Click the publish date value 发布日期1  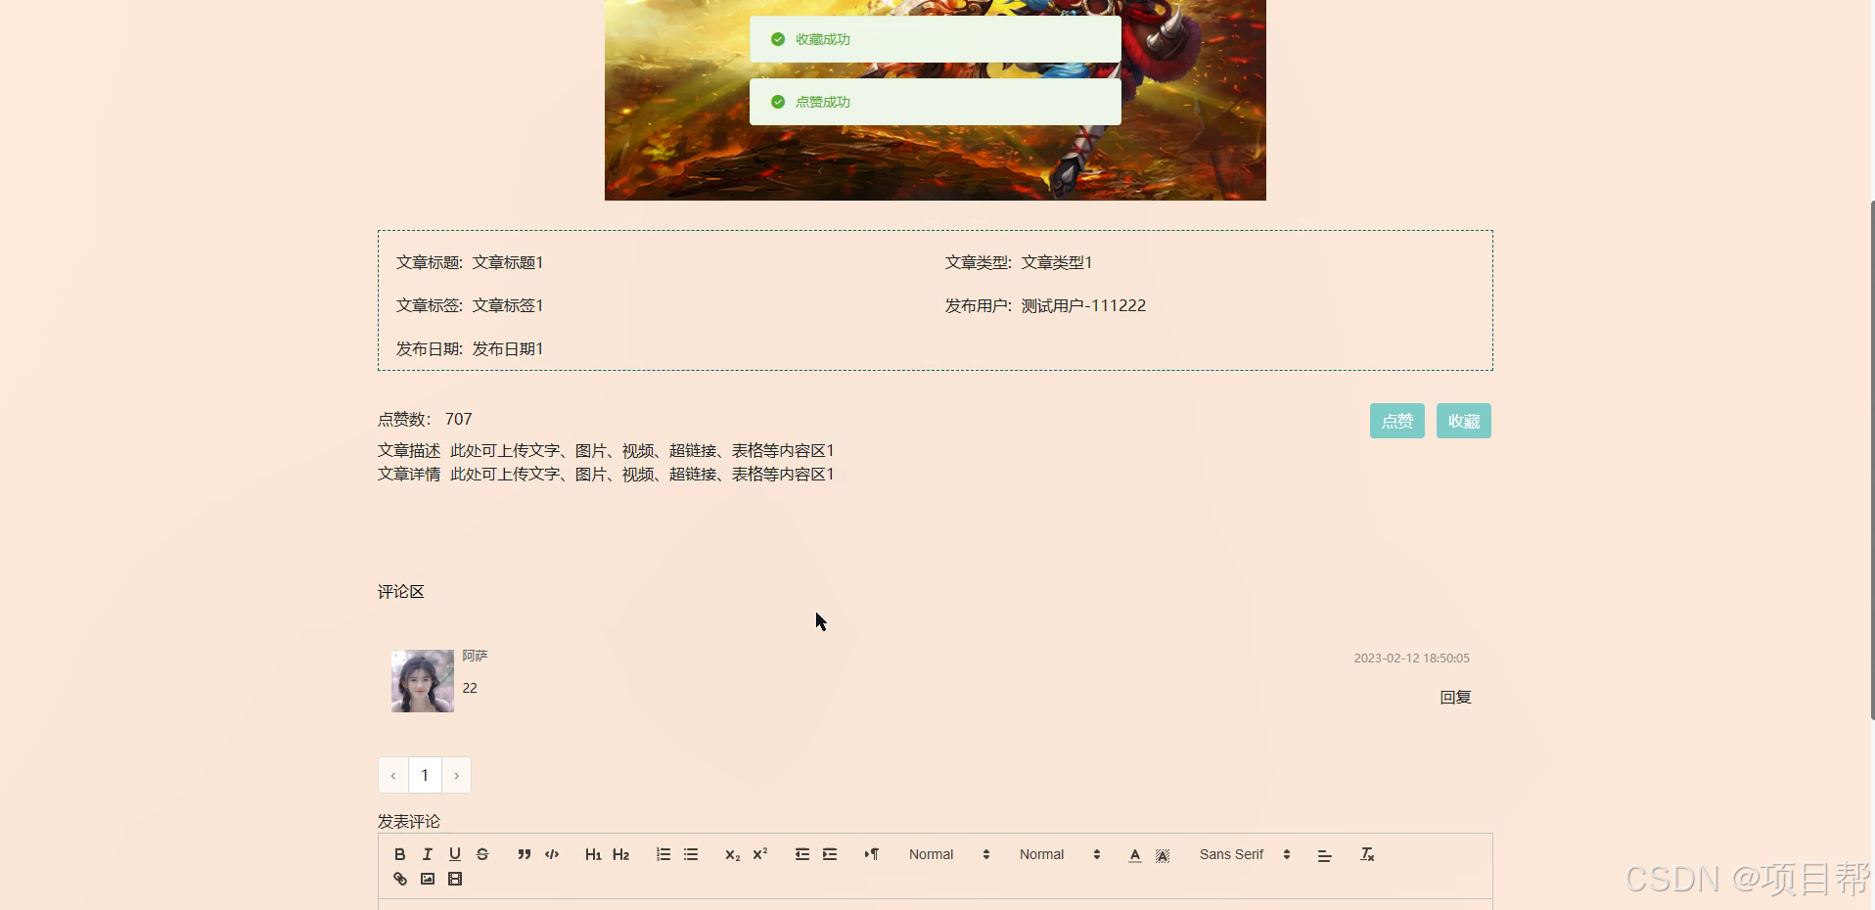pyautogui.click(x=508, y=348)
